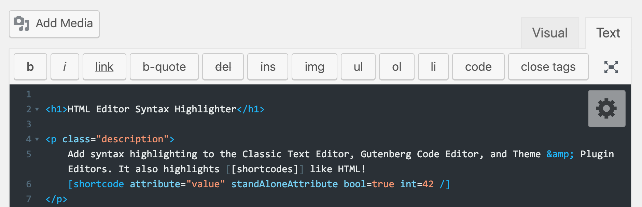The height and width of the screenshot is (207, 642).
Task: Insert image using img button
Action: (315, 67)
